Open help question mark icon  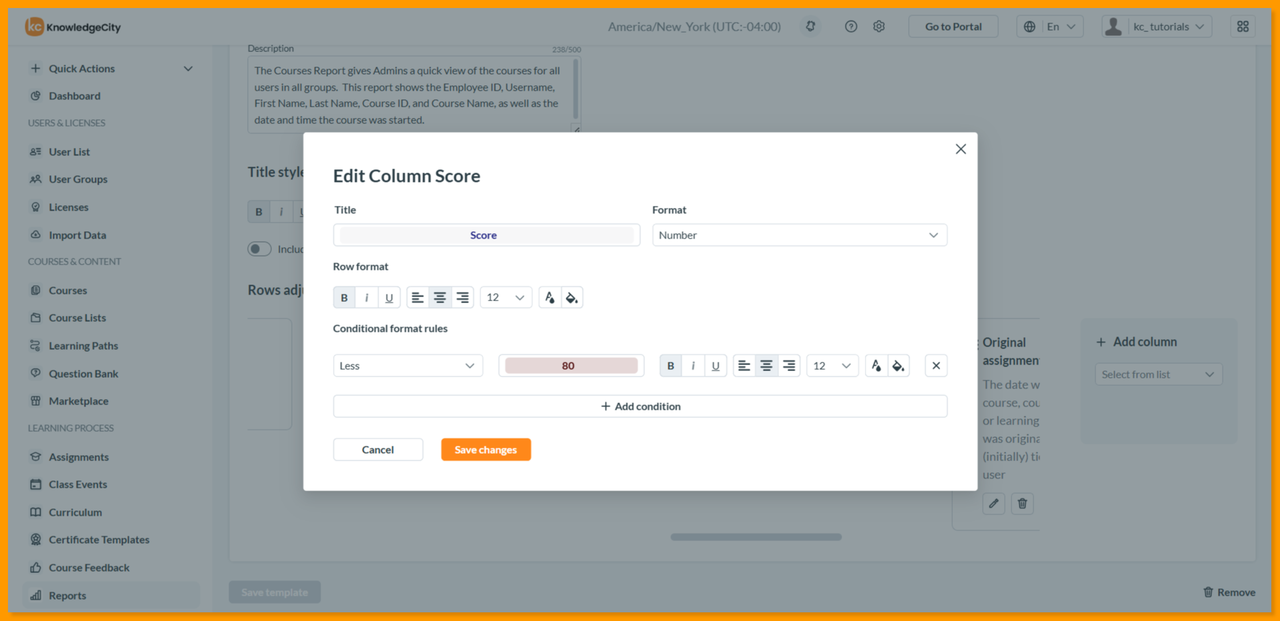[851, 27]
